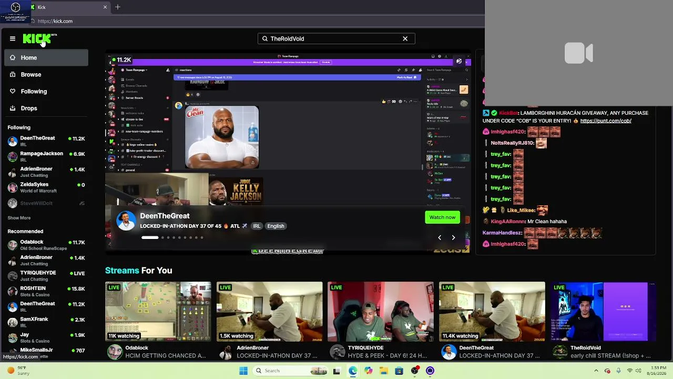Viewport: 673px width, 379px height.
Task: Open RampageJackson channel in Following list
Action: coord(46,156)
